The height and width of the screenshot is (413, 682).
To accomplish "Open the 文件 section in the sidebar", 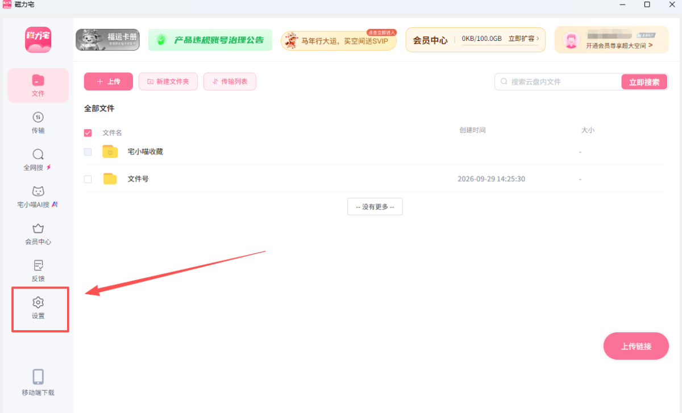I will (38, 86).
